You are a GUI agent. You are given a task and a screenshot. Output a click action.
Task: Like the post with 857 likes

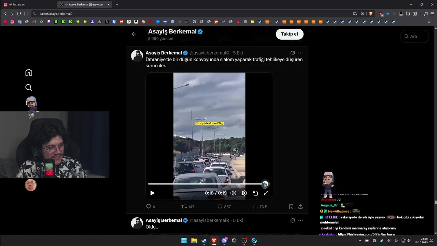(x=224, y=207)
